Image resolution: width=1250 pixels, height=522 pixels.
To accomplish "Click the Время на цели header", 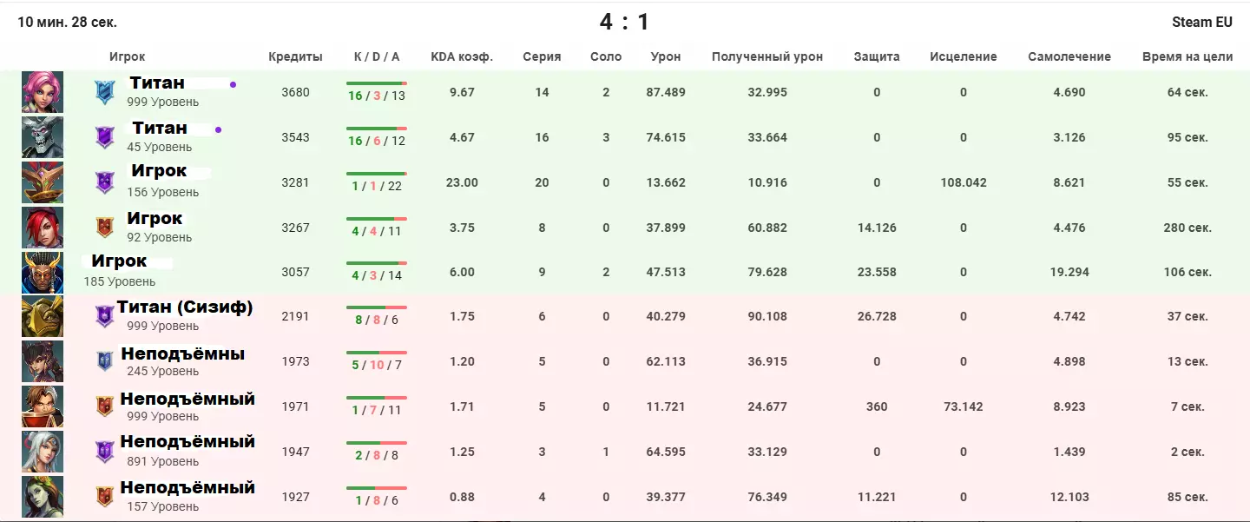I will tap(1187, 56).
